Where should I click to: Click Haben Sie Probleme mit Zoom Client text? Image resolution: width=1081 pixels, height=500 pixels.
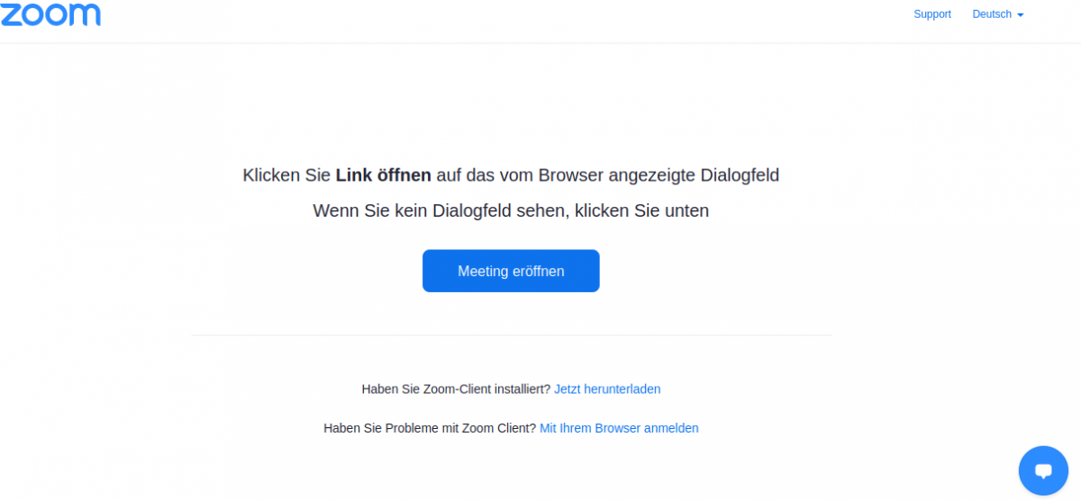(430, 428)
